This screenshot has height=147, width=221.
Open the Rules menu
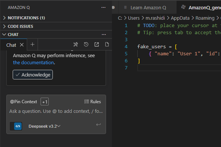click(x=93, y=102)
